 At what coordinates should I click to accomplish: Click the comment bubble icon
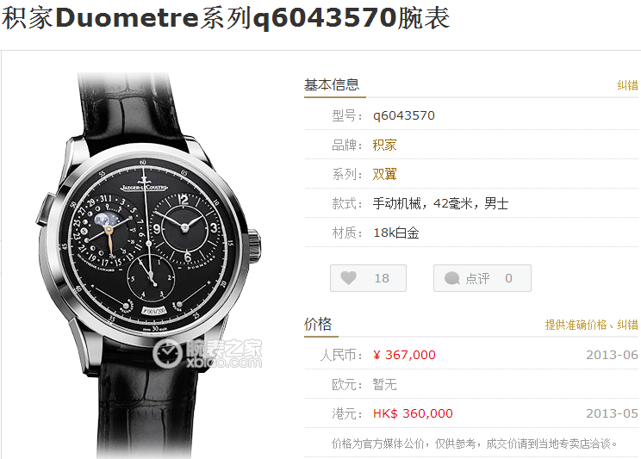tap(451, 278)
